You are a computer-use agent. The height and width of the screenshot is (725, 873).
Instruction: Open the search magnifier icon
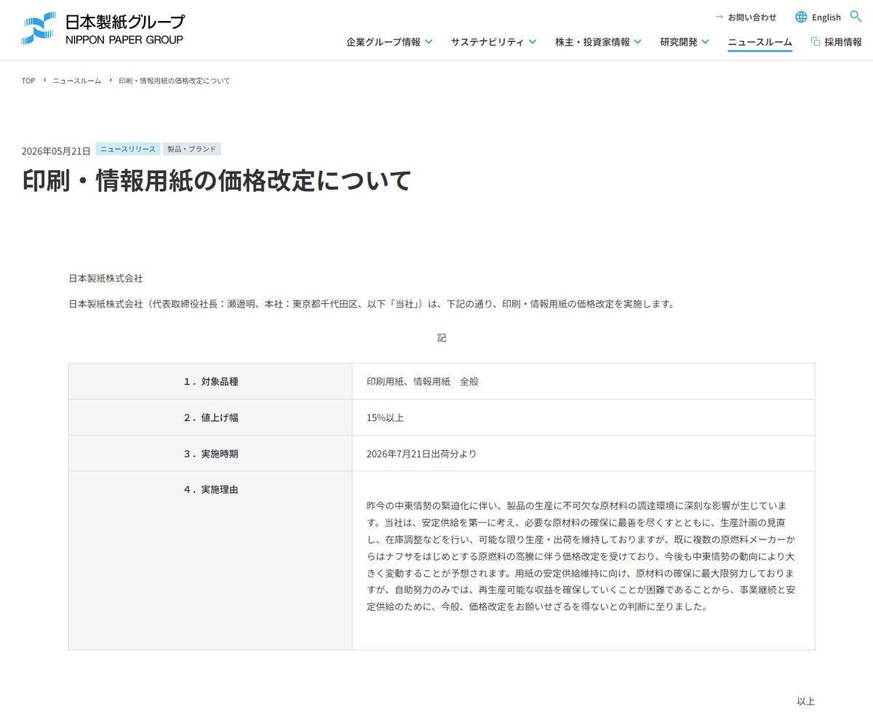point(856,16)
